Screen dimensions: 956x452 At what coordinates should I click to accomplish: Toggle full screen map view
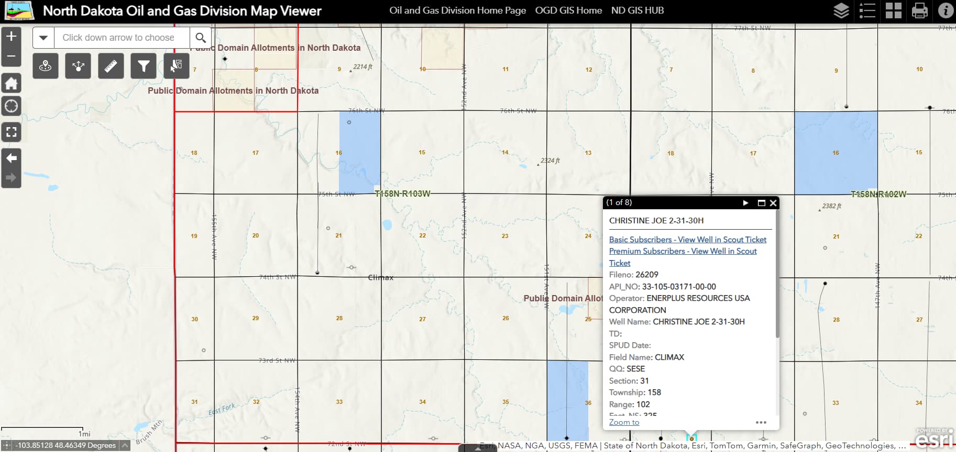click(11, 132)
